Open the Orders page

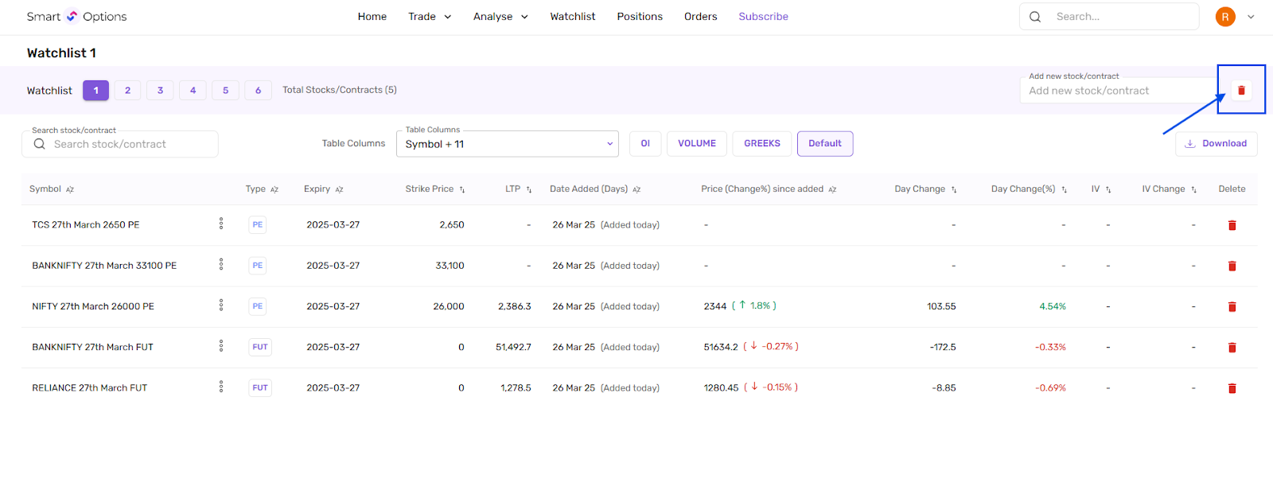coord(700,17)
